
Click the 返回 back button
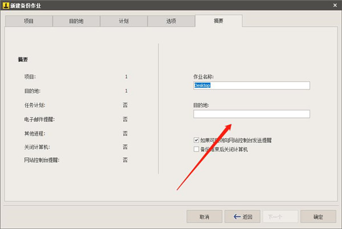[x=243, y=216]
